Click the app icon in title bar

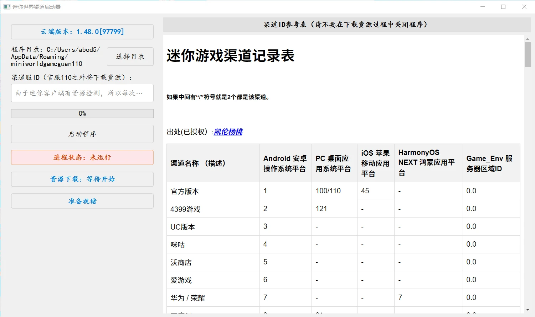pos(7,7)
